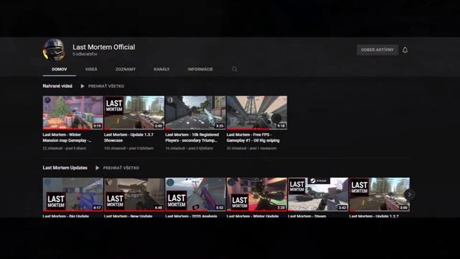Click the play icon beside Last Mortem Updates
Image resolution: width=460 pixels, height=259 pixels.
coord(98,168)
